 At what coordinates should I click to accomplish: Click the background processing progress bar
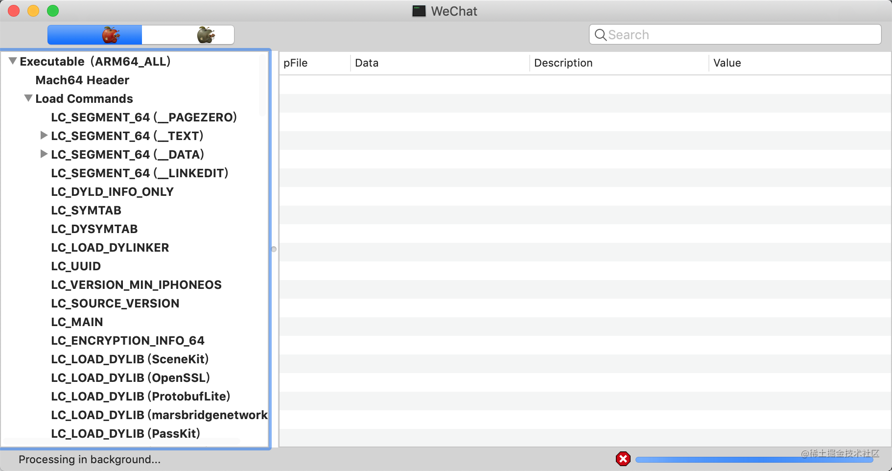[754, 460]
